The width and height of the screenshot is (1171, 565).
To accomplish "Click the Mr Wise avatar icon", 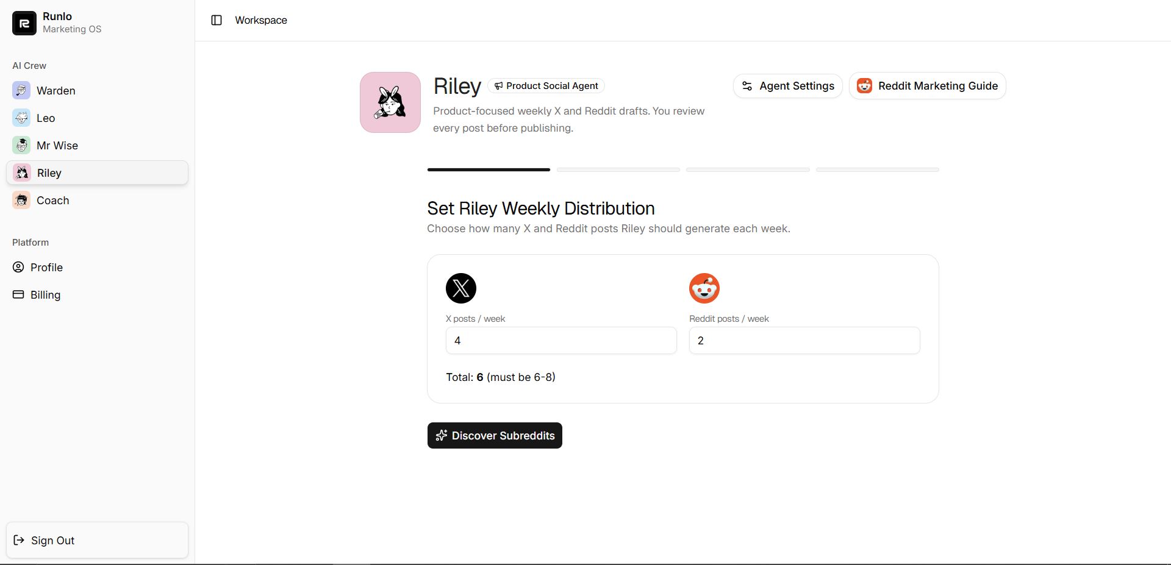I will coord(21,145).
